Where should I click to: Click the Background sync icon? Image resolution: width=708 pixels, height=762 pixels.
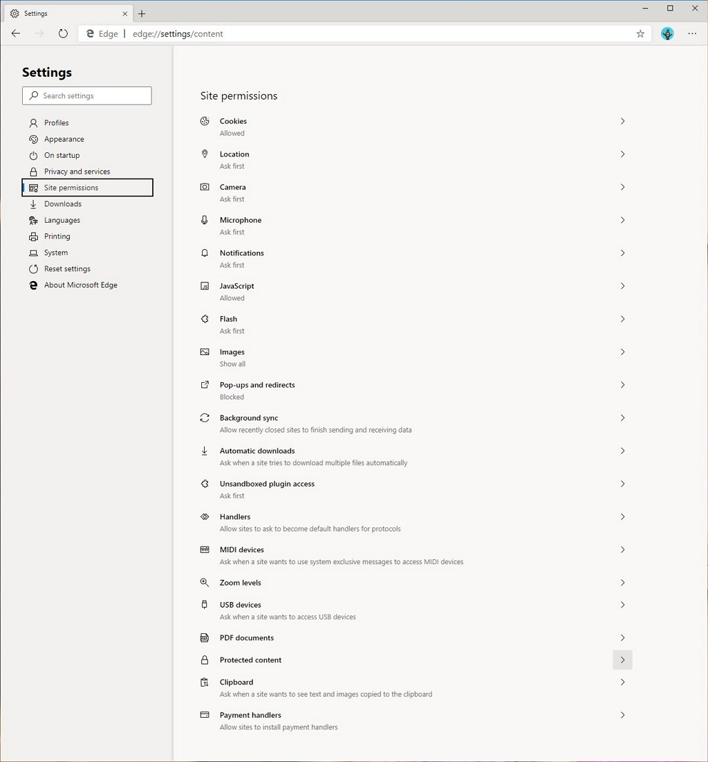pos(205,418)
